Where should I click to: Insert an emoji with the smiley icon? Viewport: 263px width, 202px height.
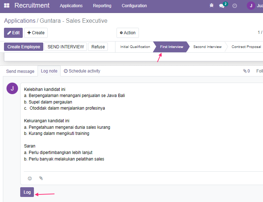click(x=30, y=178)
